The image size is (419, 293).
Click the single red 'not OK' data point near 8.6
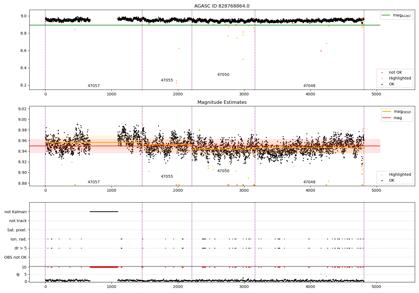321,51
